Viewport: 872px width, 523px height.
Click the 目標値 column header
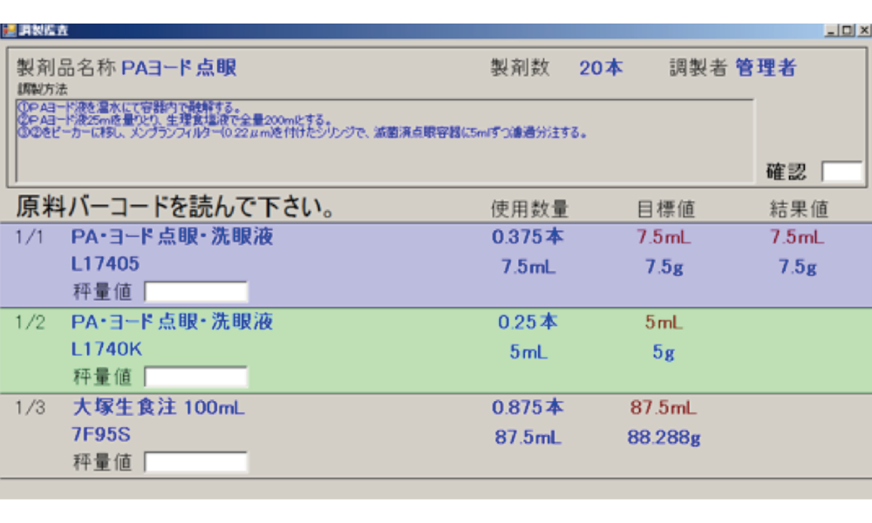[666, 209]
